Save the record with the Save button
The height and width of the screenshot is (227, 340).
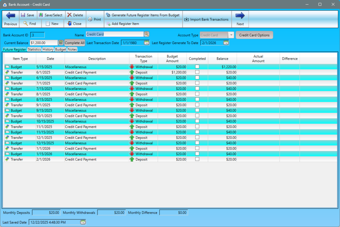pyautogui.click(x=28, y=15)
